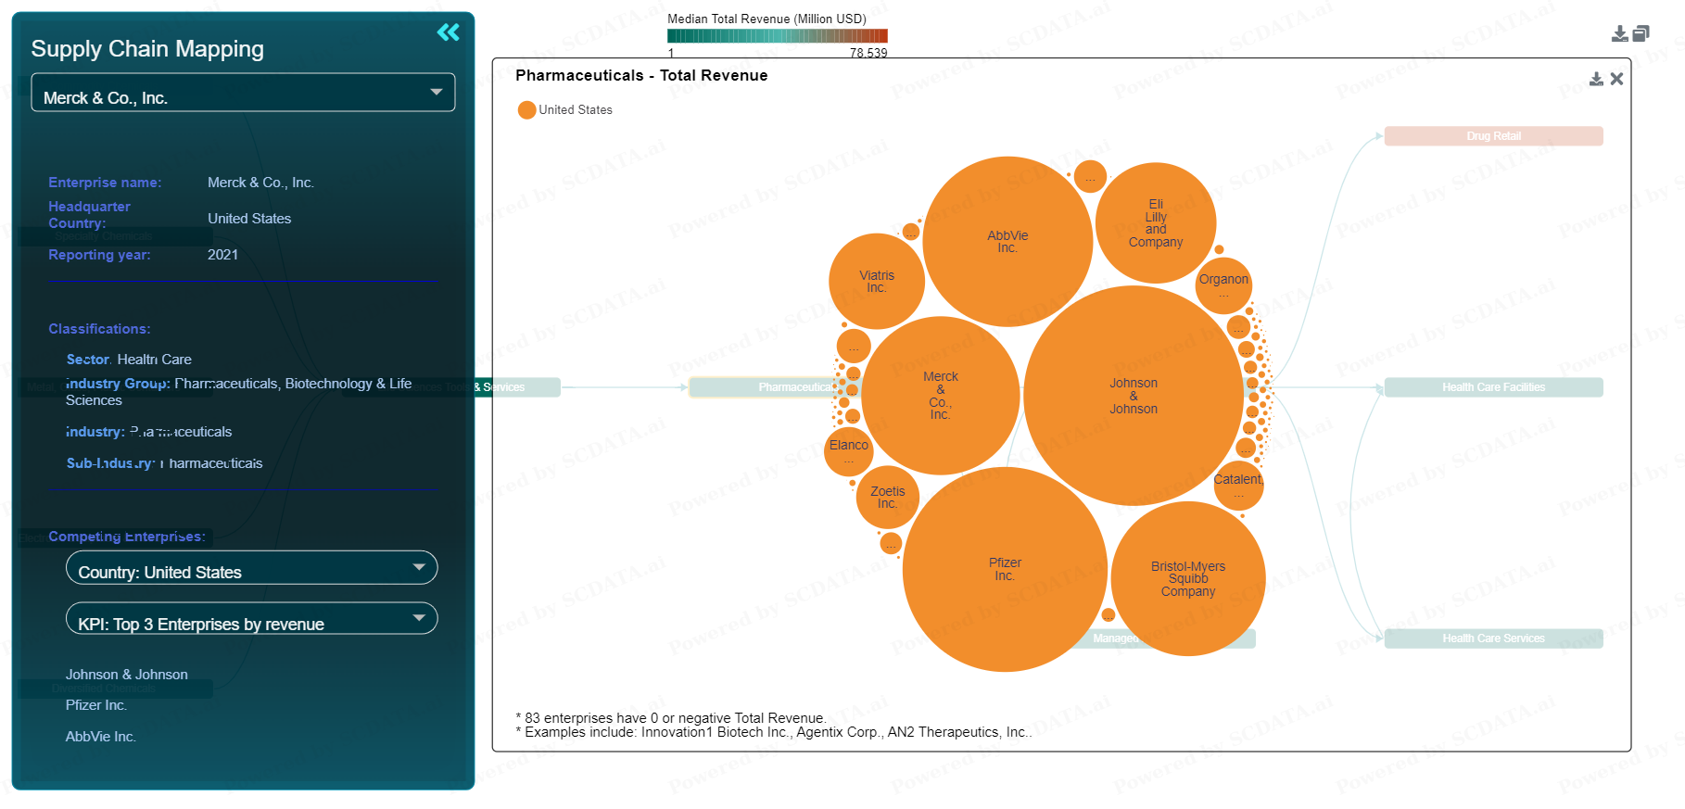
Task: Select the Bristol-Myers Squibb Company bubble
Action: pyautogui.click(x=1187, y=579)
